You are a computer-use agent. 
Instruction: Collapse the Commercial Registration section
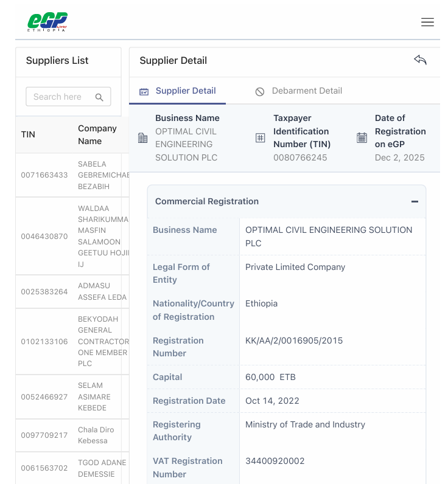pyautogui.click(x=415, y=201)
